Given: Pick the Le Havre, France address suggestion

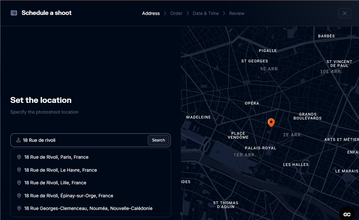Looking at the screenshot, I should [61, 170].
